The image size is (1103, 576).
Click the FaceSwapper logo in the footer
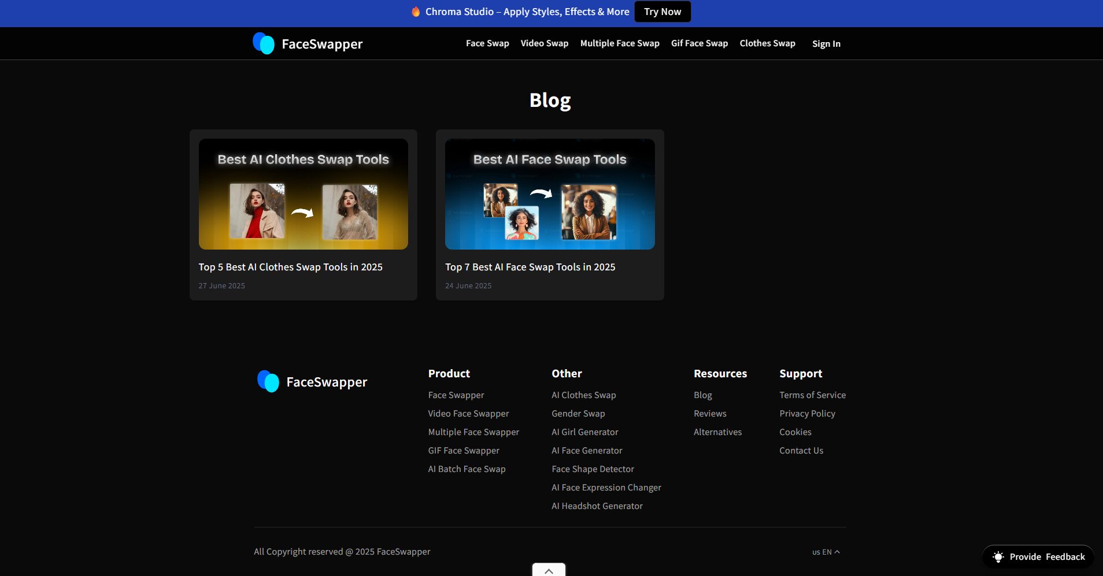point(312,382)
